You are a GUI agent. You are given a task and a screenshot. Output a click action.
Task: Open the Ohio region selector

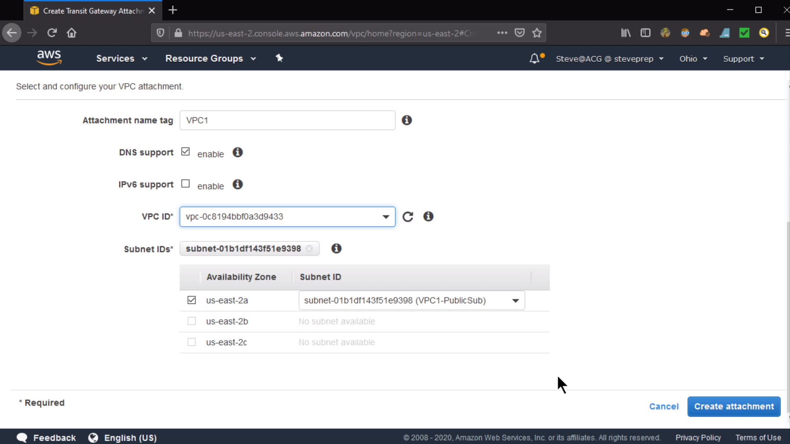pyautogui.click(x=693, y=58)
